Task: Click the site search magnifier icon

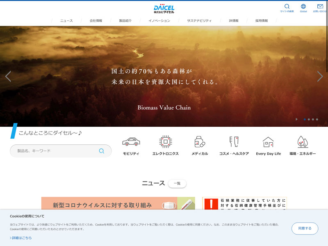Action: (287, 7)
